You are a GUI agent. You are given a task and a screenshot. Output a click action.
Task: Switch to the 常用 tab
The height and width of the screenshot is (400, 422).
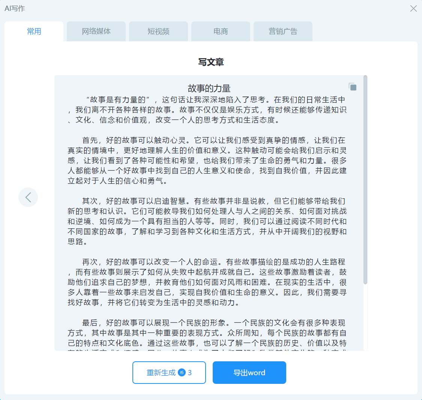click(x=34, y=32)
